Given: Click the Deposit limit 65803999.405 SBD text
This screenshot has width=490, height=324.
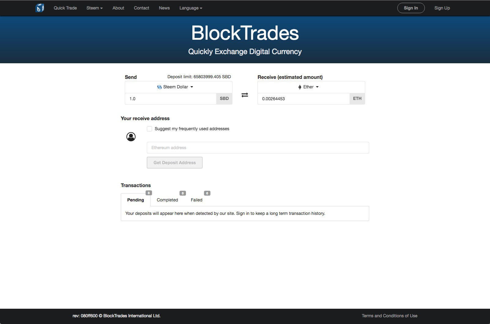Looking at the screenshot, I should tap(199, 77).
